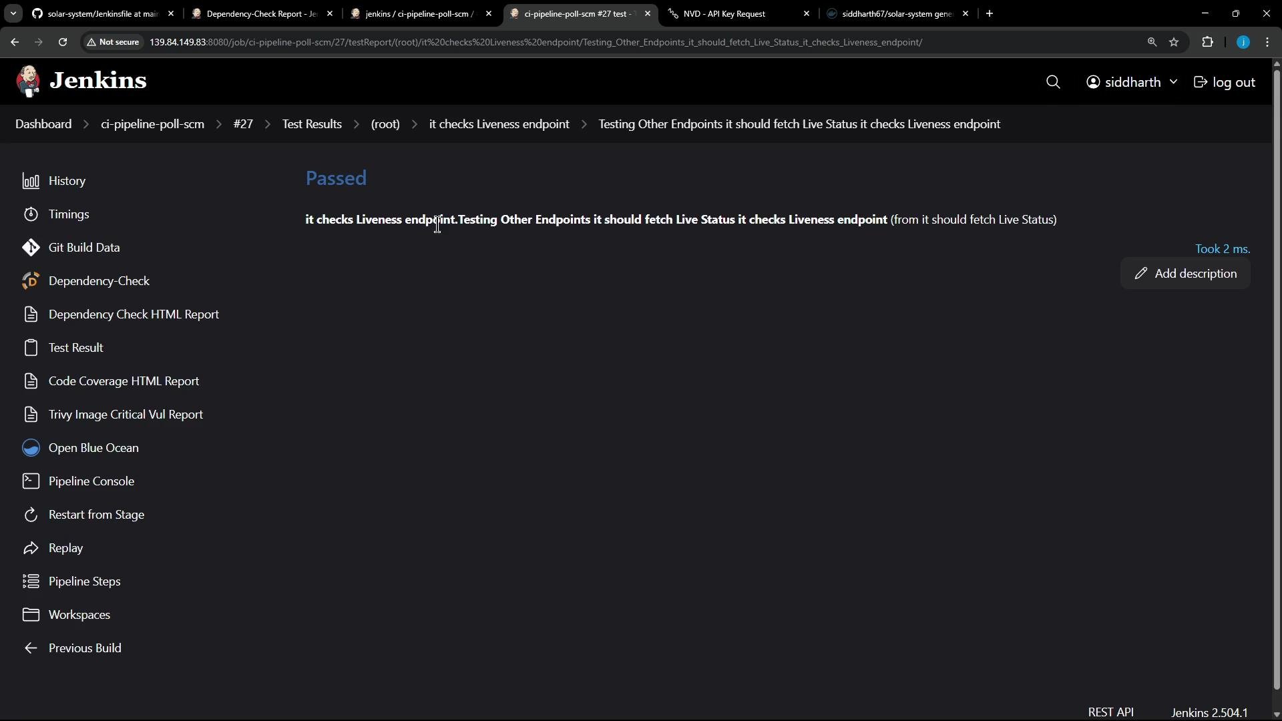This screenshot has height=721, width=1282.
Task: Go to Previous Build
Action: 72,648
